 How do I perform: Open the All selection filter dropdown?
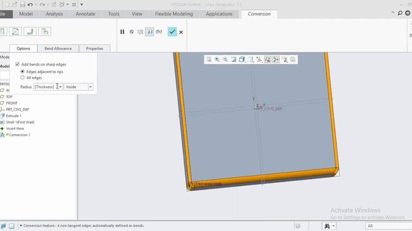(x=388, y=226)
